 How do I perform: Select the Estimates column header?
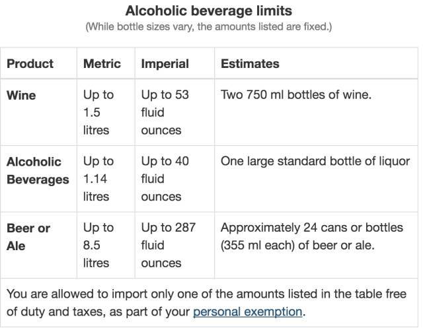(x=250, y=64)
